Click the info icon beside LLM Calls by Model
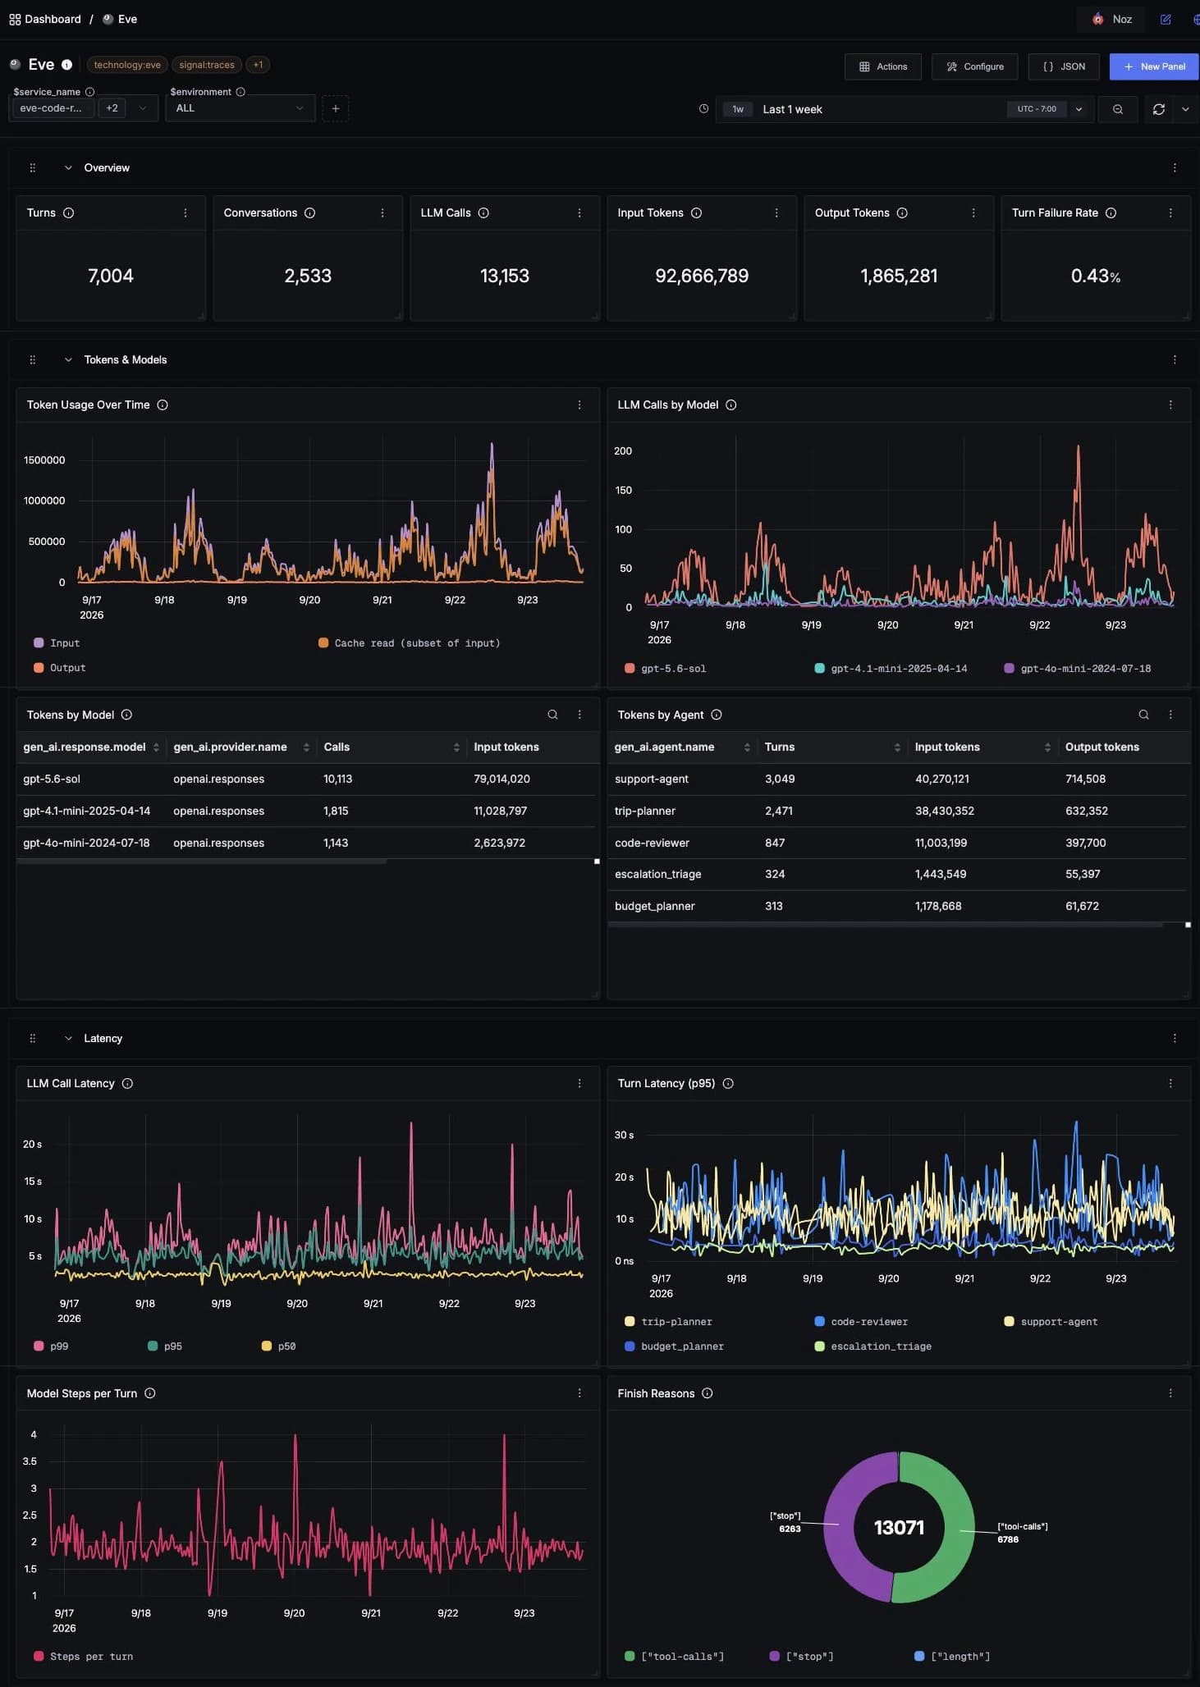Screen dimensions: 1200x1687 (731, 405)
